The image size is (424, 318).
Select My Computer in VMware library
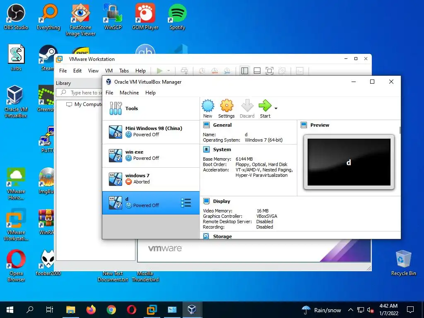[84, 104]
